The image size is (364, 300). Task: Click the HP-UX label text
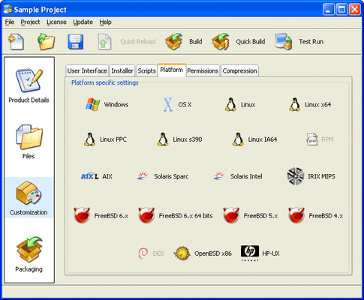(x=271, y=253)
